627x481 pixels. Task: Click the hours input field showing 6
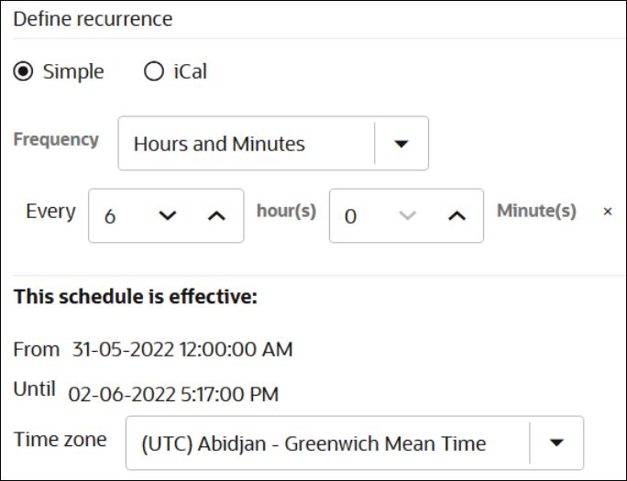click(x=119, y=216)
